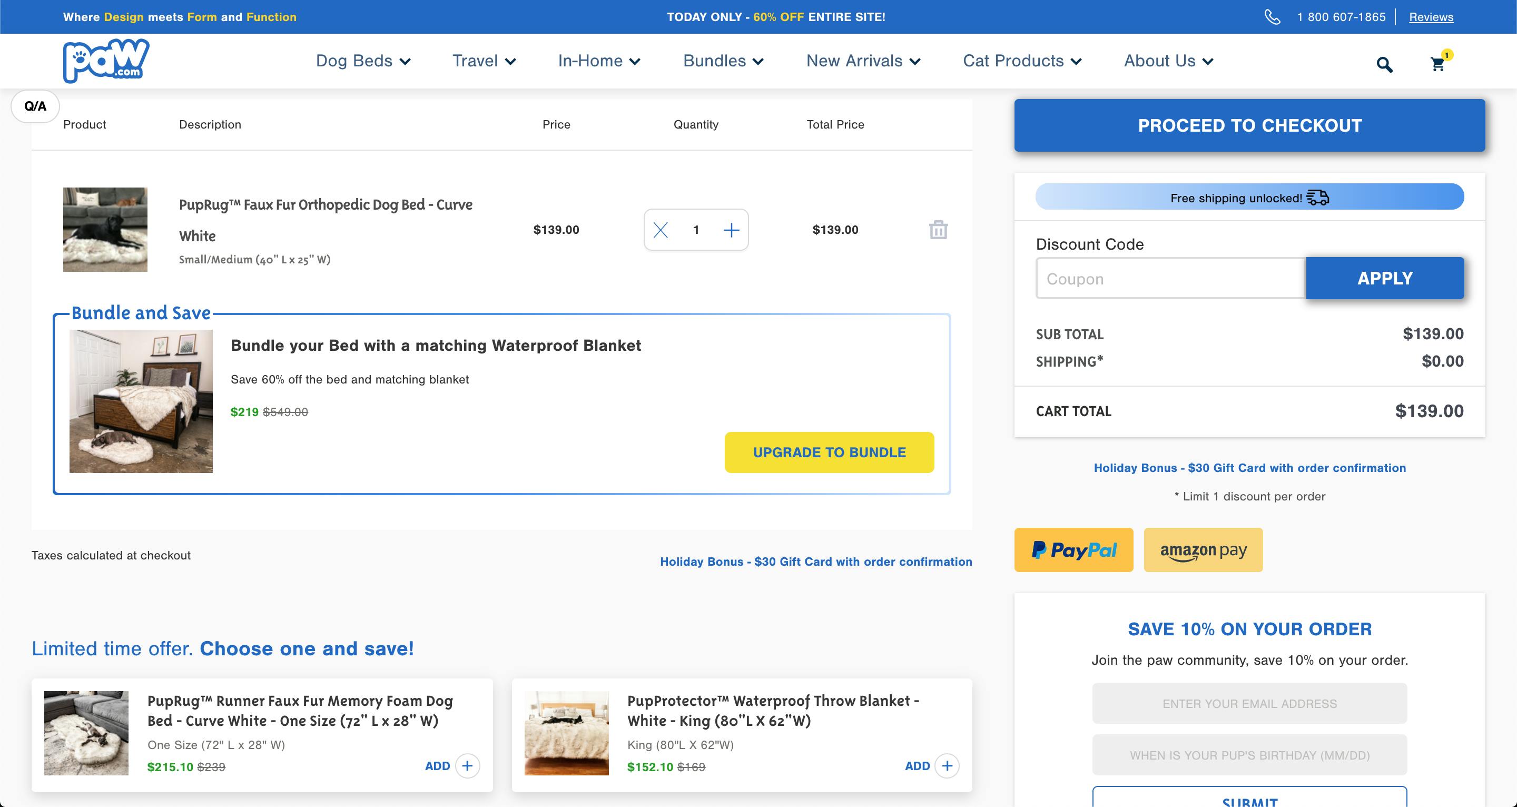
Task: Expand the About Us menu
Action: pos(1169,61)
